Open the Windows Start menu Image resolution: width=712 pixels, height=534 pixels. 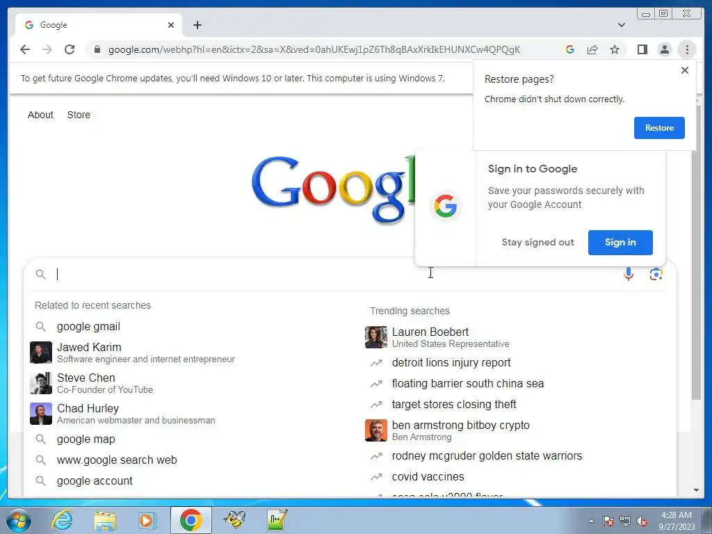[19, 520]
